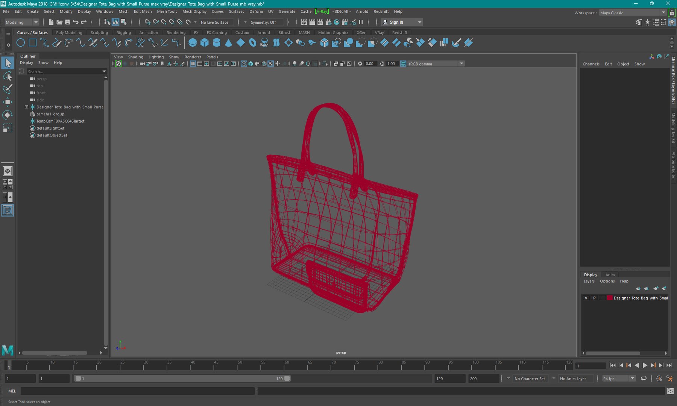Toggle looping playback mode
The image size is (677, 406).
pyautogui.click(x=644, y=379)
